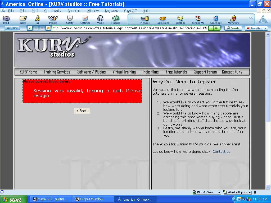Expand the Favorites dropdown arrow
271x203 pixels.
coord(265,28)
